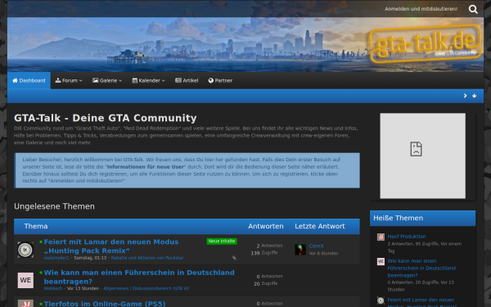Viewport: 491px width, 307px height.
Task: Open author realsmoker1's profile link
Action: click(56, 258)
